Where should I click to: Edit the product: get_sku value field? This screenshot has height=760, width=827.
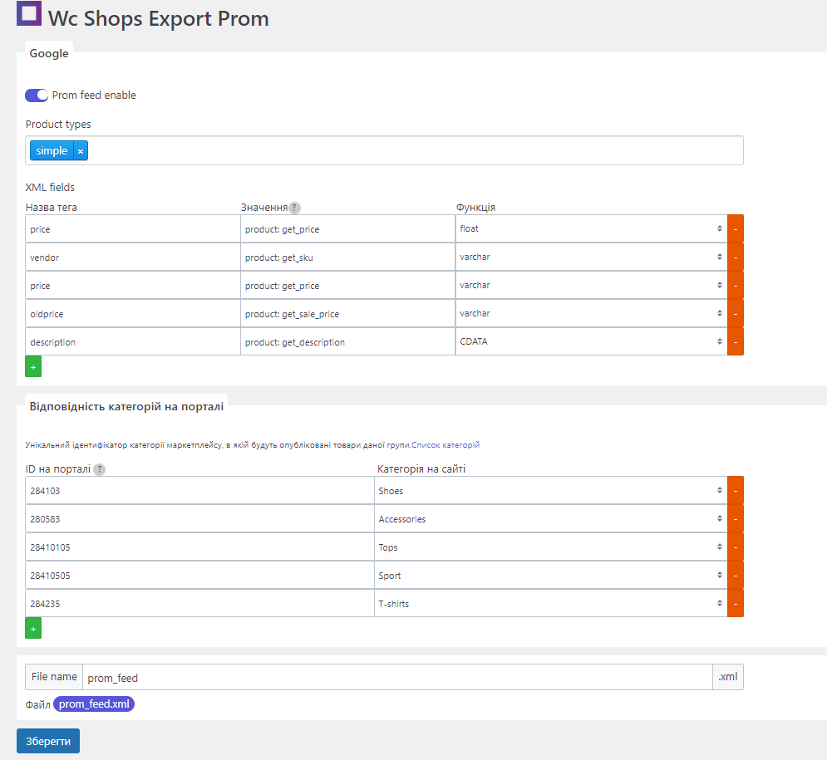[x=348, y=257]
